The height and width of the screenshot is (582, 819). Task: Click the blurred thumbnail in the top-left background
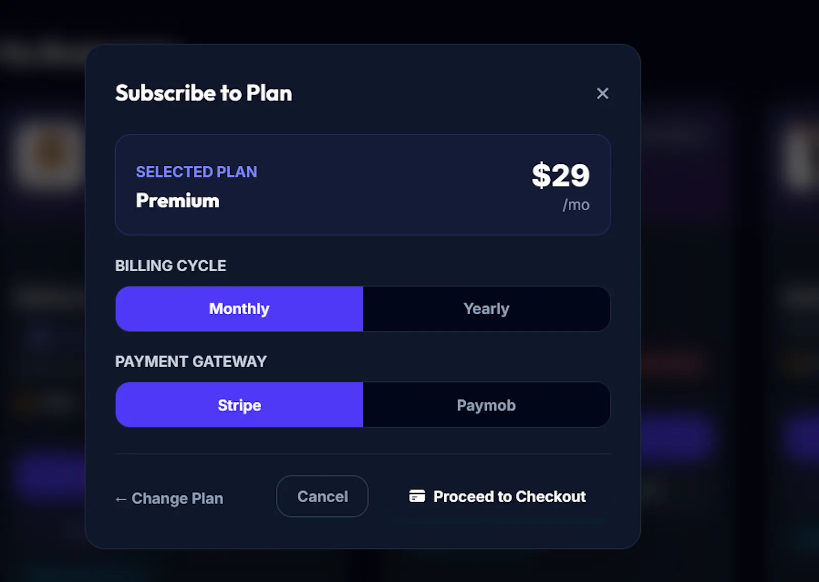pos(50,153)
